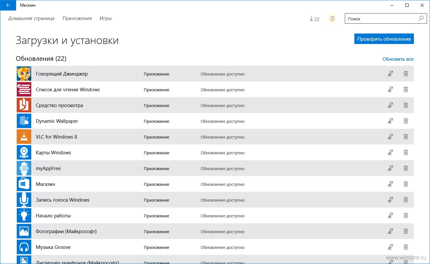
Task: Delete myAppFree update entry
Action: 406,168
